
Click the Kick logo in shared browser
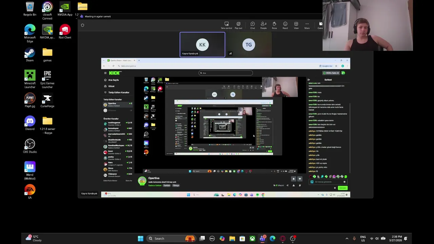pyautogui.click(x=114, y=73)
